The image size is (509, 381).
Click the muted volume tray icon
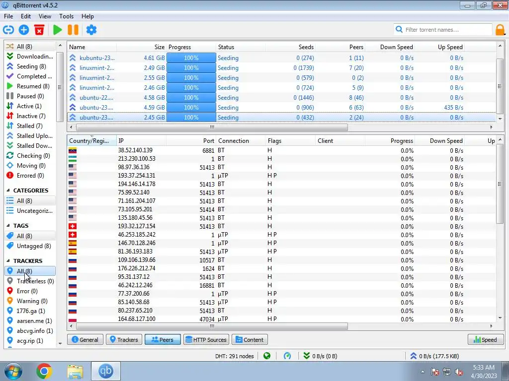(459, 372)
